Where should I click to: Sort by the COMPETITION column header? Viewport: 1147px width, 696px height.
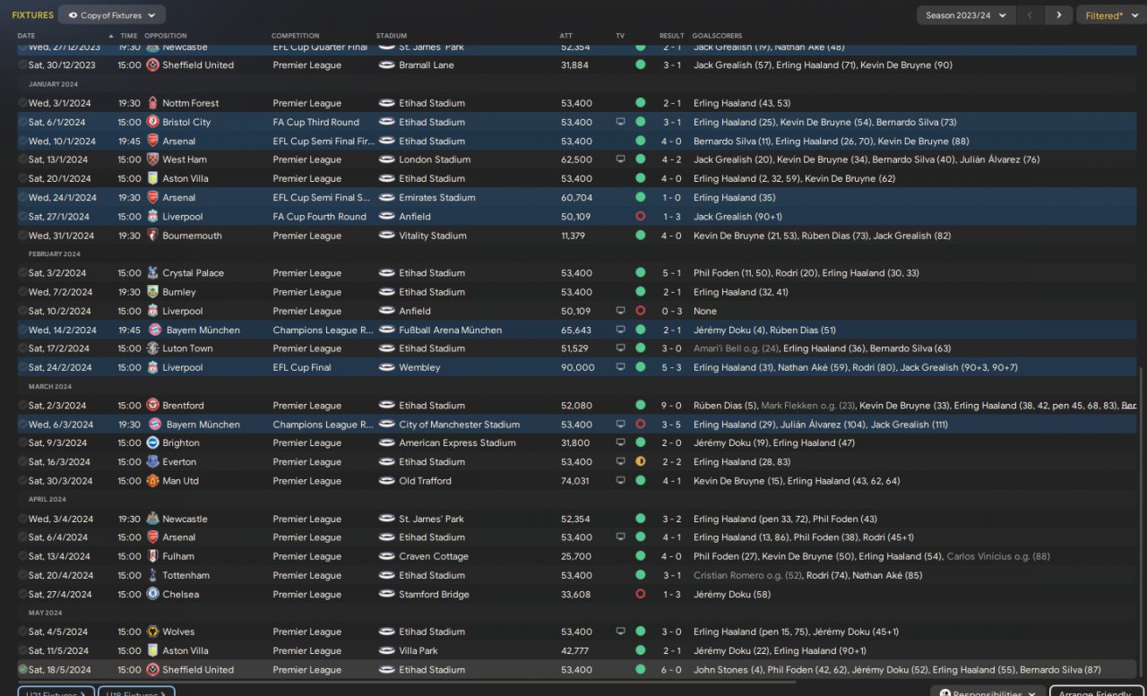point(295,36)
